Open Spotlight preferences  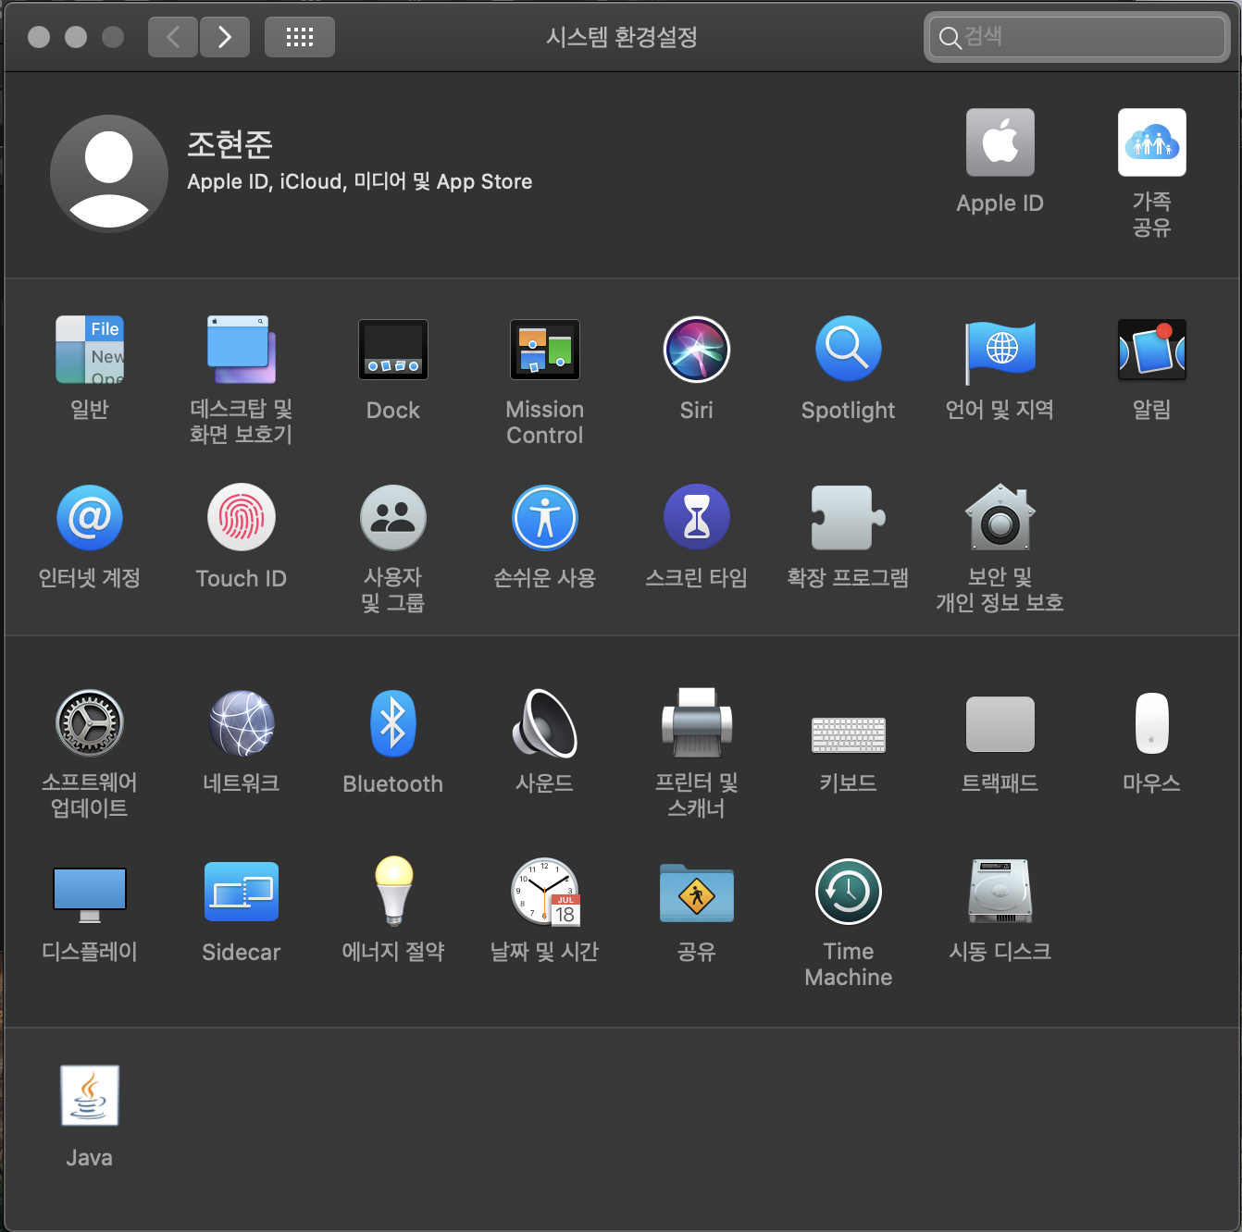[849, 351]
